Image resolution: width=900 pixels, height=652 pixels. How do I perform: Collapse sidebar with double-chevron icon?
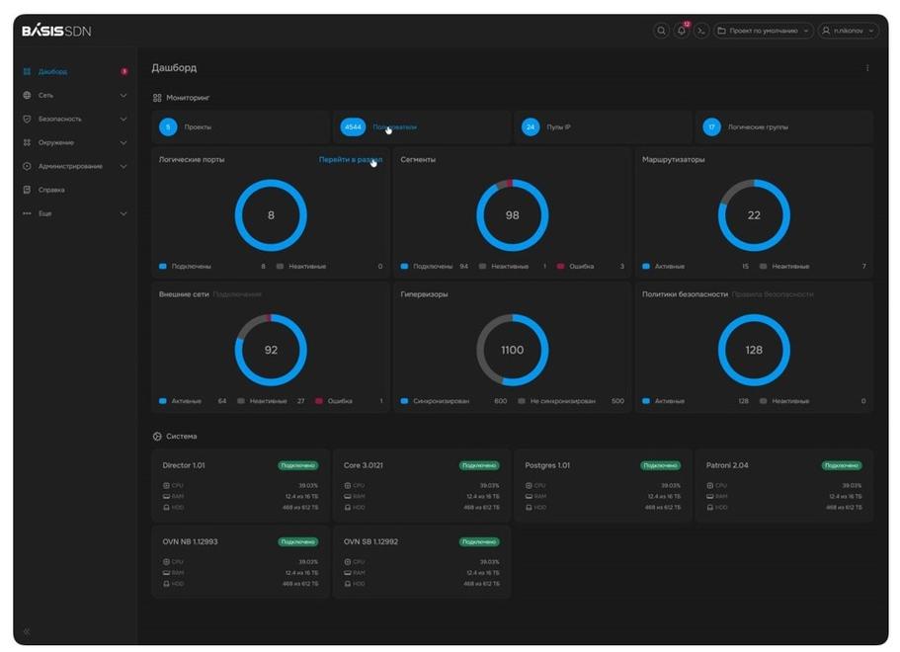click(x=27, y=631)
